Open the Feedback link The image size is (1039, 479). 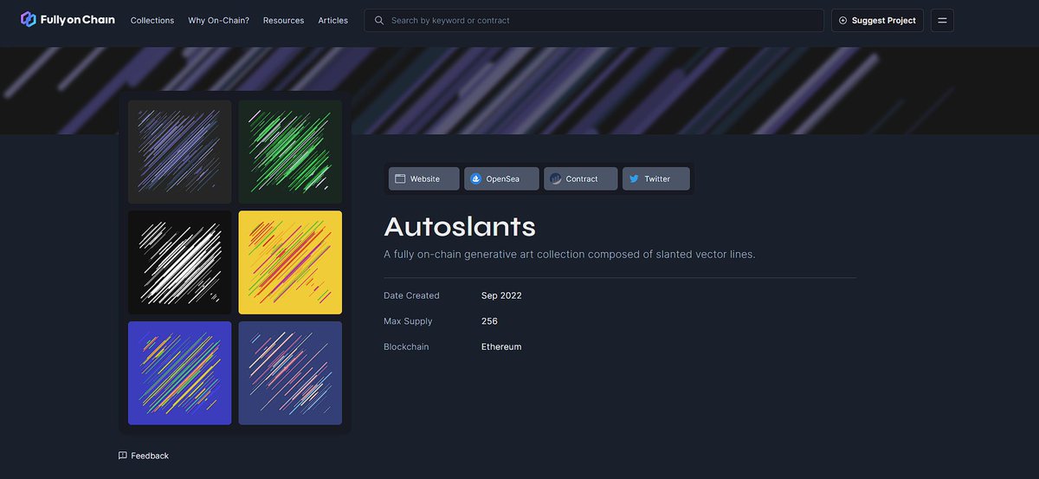click(144, 456)
